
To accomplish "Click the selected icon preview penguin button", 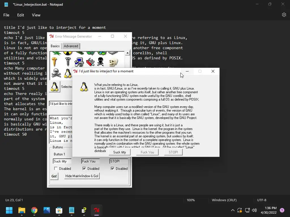I will 55,86.
